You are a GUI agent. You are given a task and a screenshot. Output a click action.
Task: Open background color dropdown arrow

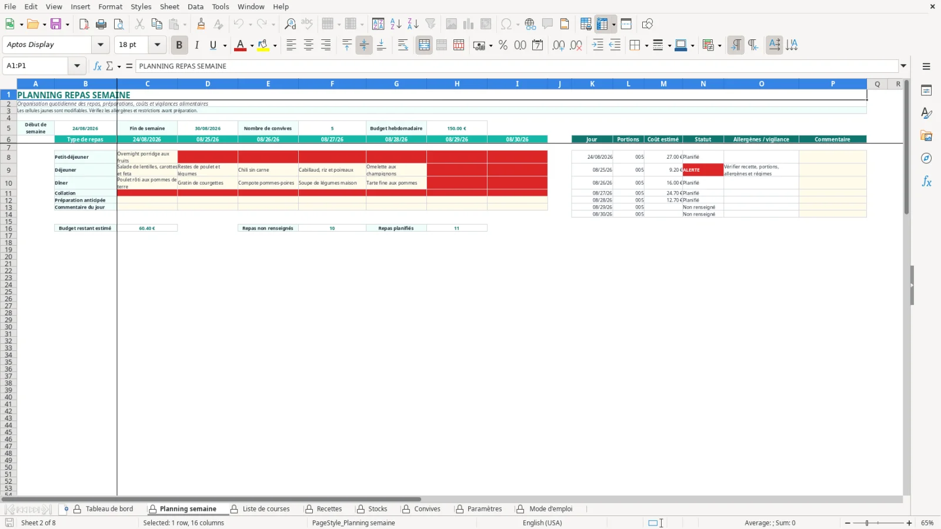click(x=275, y=45)
